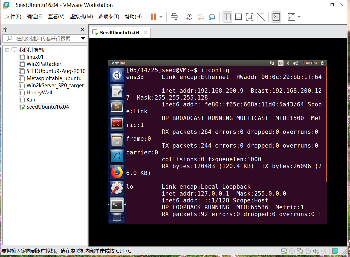Open the 文件(F) menu
This screenshot has width=350, height=257.
point(13,17)
